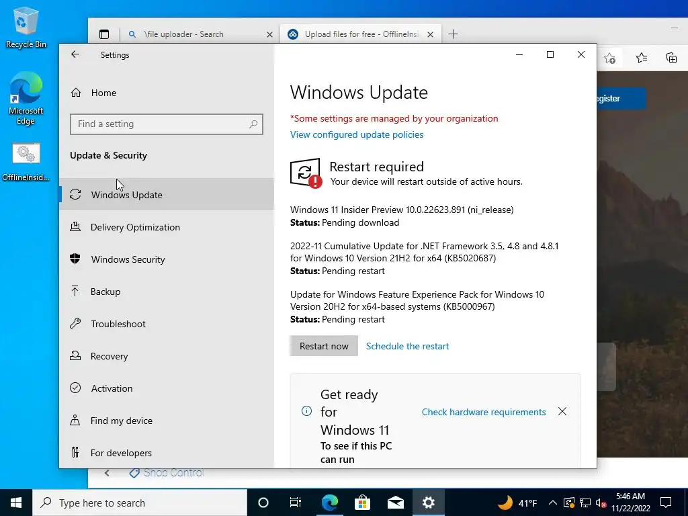The image size is (688, 516).
Task: Click the Edge tab actions menu icon
Action: (104, 34)
